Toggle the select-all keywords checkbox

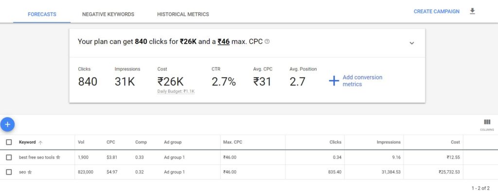point(9,142)
